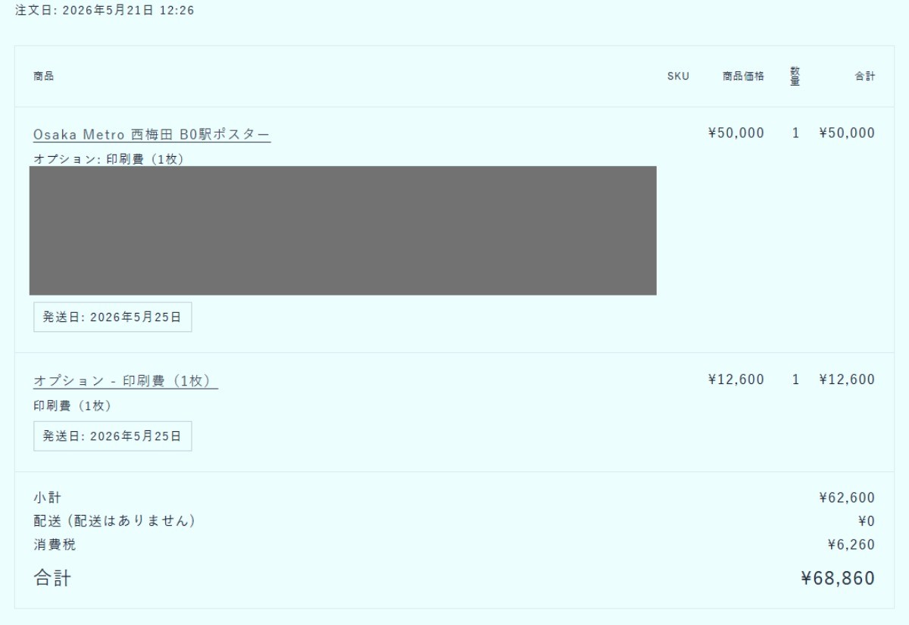Click the 発送日 box under the 印刷費 option item
The width and height of the screenshot is (909, 625).
tap(113, 436)
